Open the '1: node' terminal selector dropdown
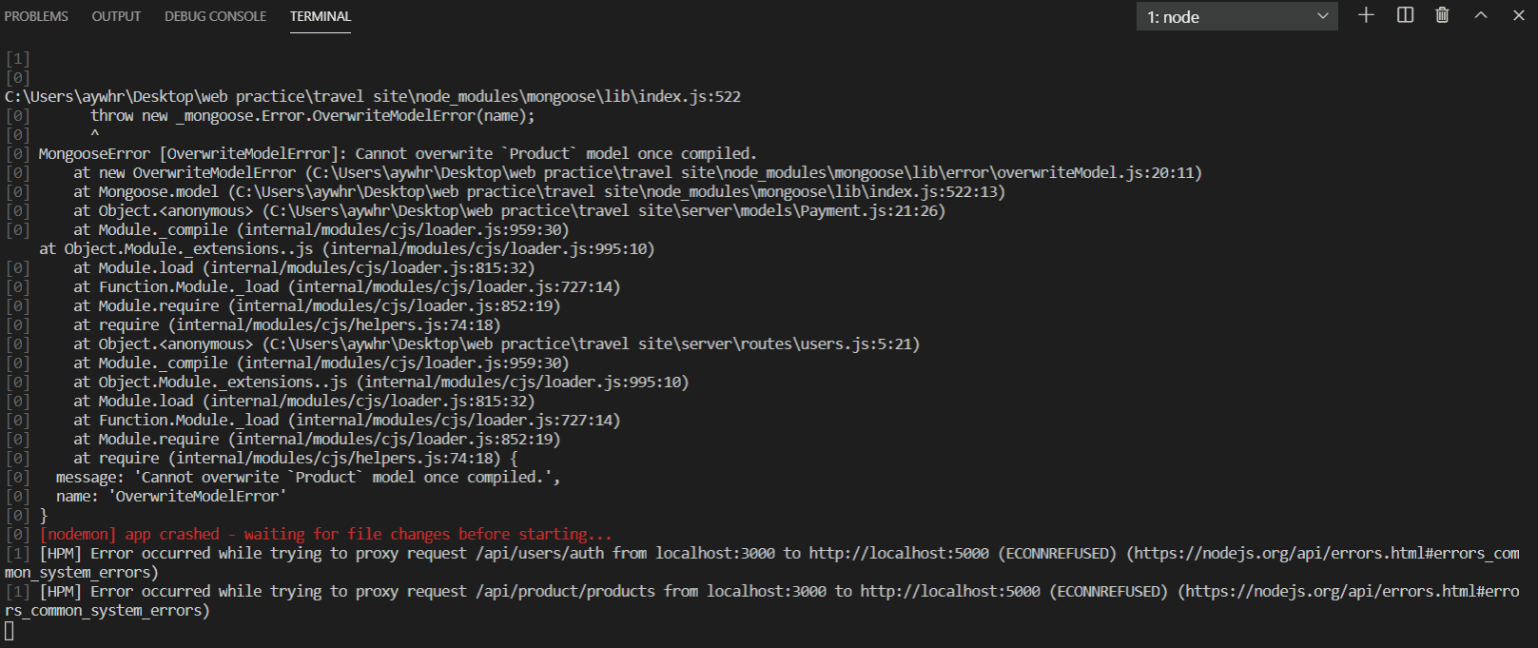 point(1236,16)
